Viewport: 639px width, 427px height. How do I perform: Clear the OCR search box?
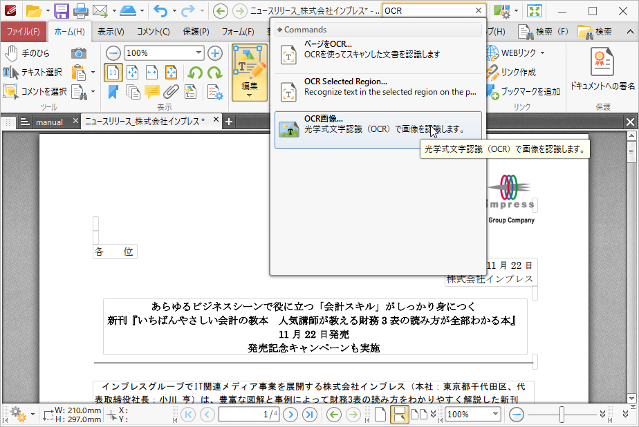[479, 10]
